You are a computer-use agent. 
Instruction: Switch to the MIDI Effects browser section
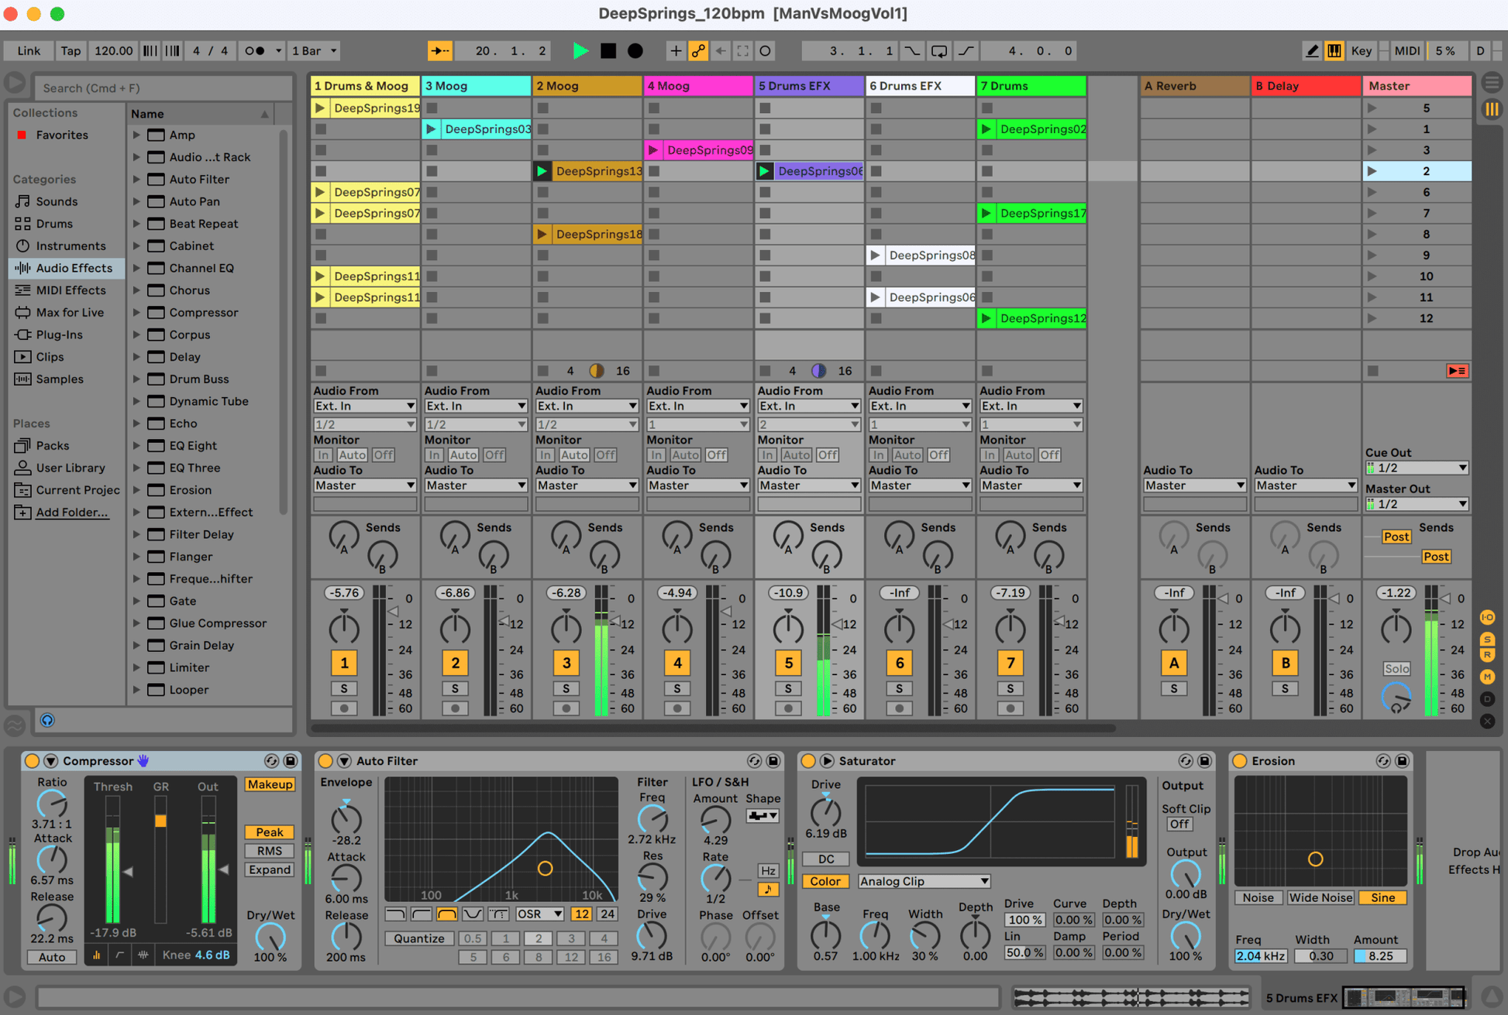(x=67, y=290)
